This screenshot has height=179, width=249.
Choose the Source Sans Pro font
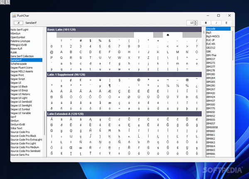tap(20, 155)
